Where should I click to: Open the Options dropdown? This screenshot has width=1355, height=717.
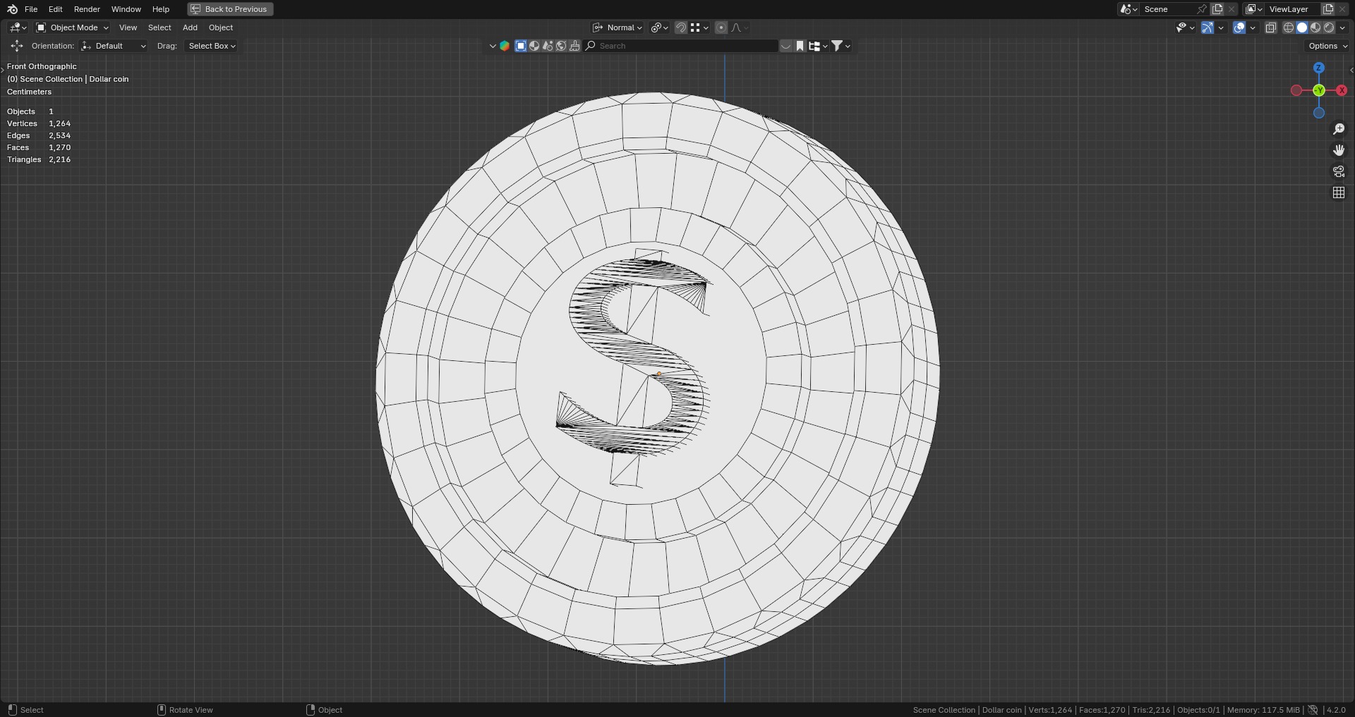[x=1327, y=46]
